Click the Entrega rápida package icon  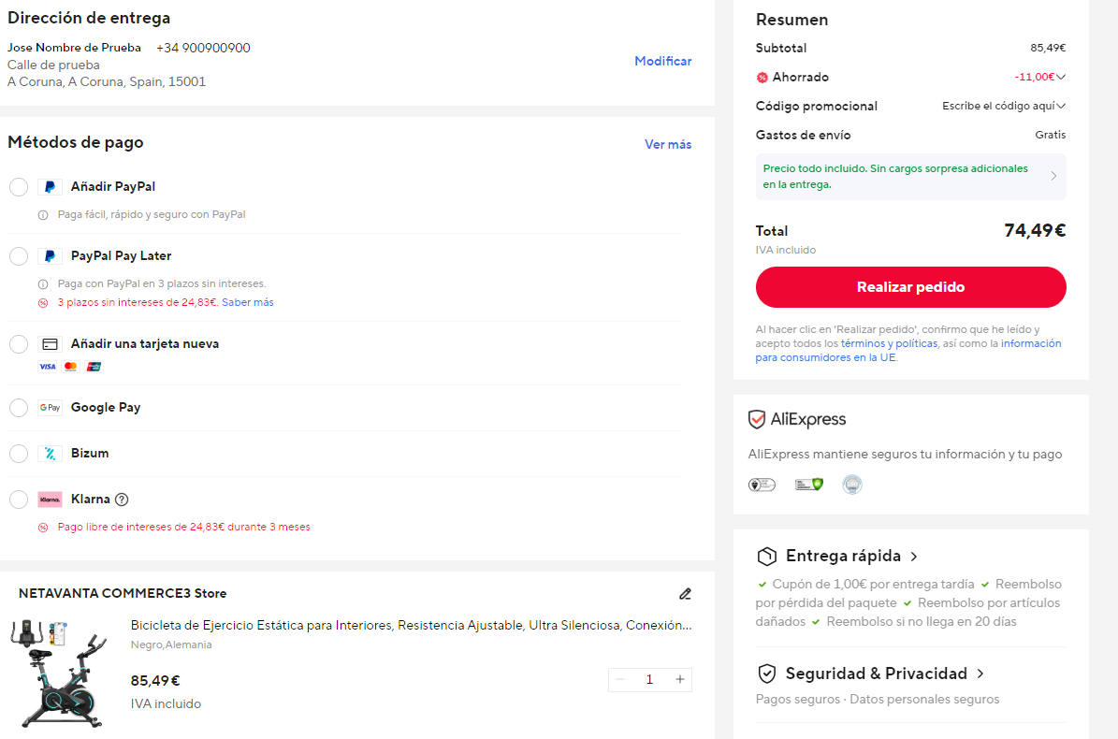tap(767, 556)
